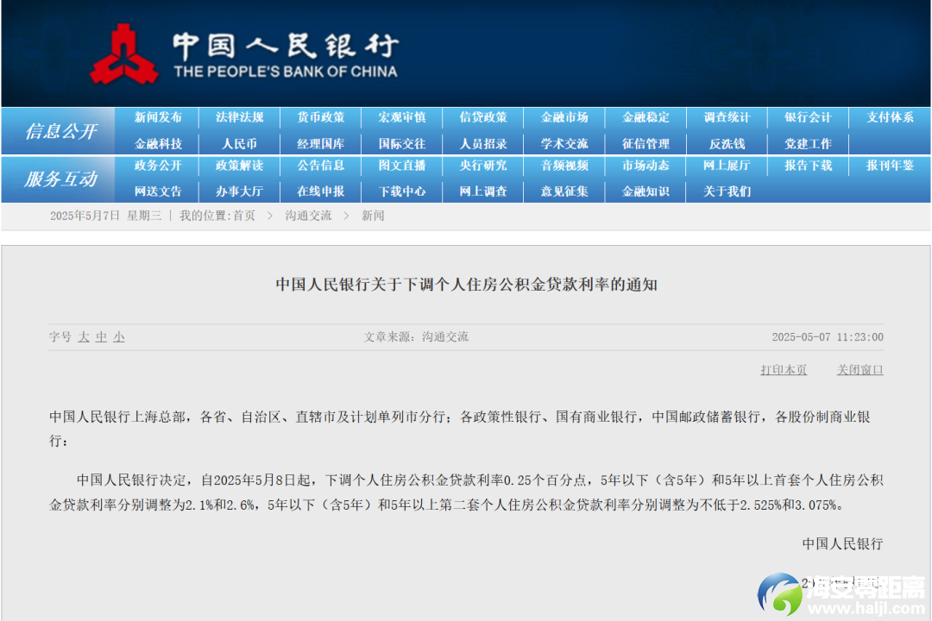Screen dimensions: 932x621
Task: Select 征信管理 navigation item
Action: pyautogui.click(x=646, y=144)
